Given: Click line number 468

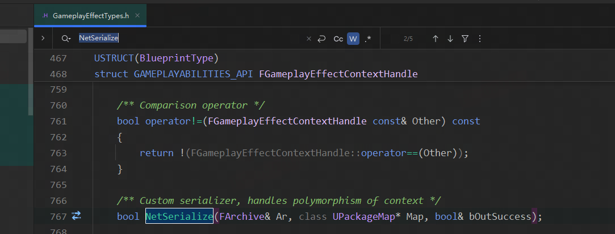Looking at the screenshot, I should pyautogui.click(x=58, y=74).
